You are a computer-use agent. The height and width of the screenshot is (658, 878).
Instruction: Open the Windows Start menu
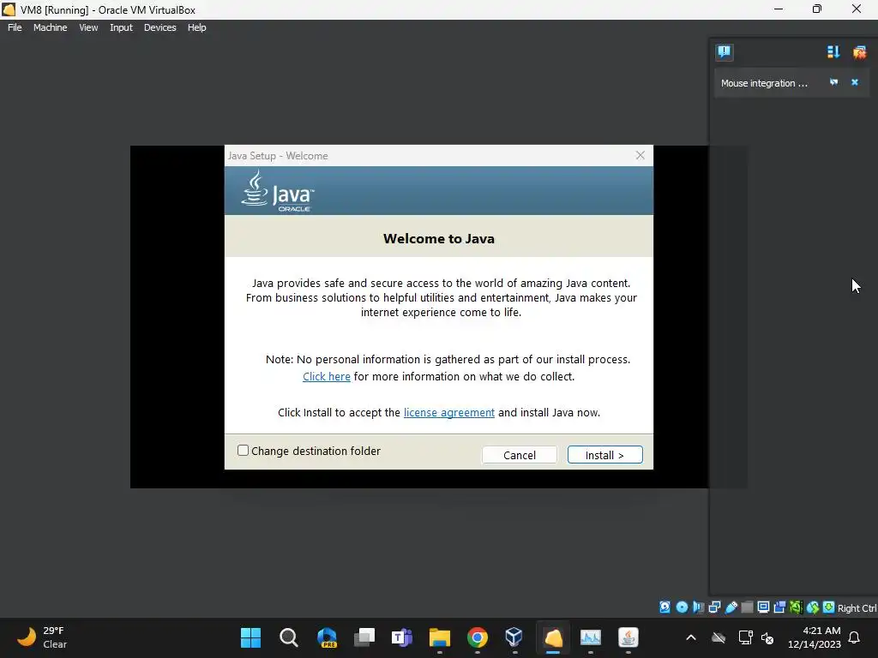pyautogui.click(x=250, y=637)
